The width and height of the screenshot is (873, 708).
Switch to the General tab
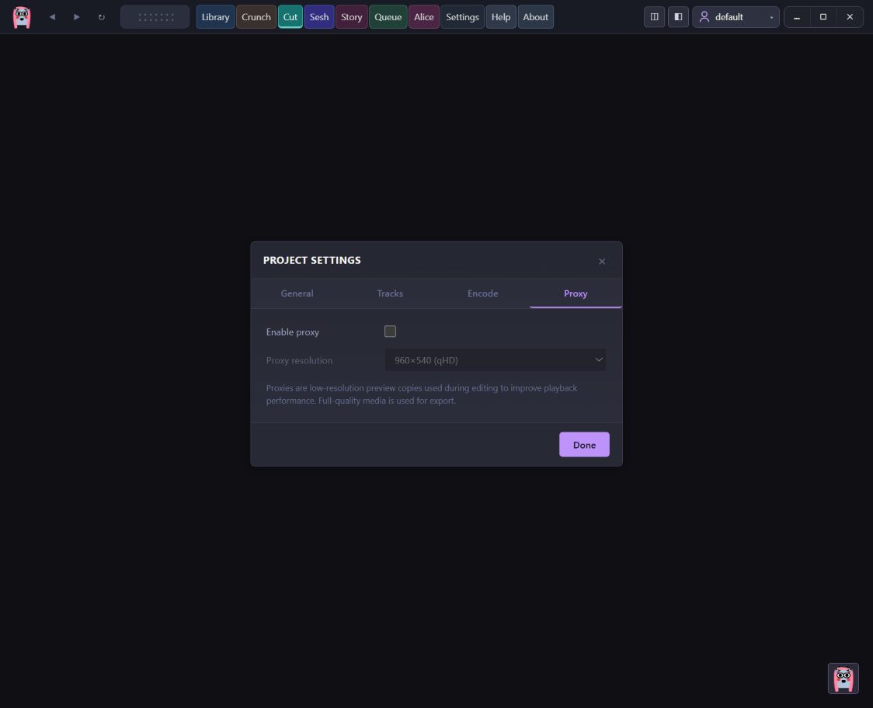click(297, 293)
